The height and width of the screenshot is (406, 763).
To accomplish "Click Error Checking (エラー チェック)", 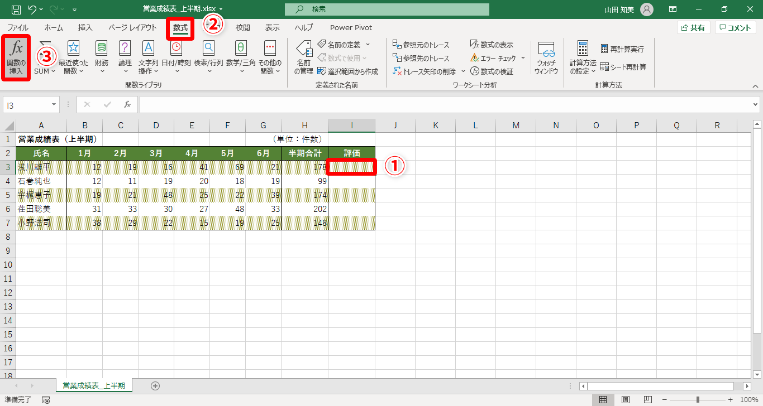I will (493, 58).
